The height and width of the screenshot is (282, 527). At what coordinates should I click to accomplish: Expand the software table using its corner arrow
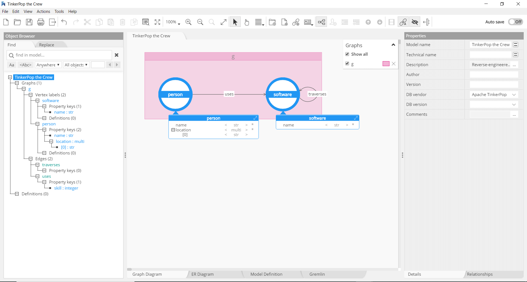[x=356, y=118]
